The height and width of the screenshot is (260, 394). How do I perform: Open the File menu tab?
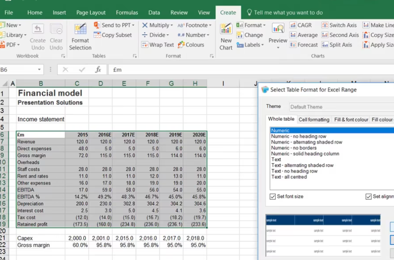[9, 13]
